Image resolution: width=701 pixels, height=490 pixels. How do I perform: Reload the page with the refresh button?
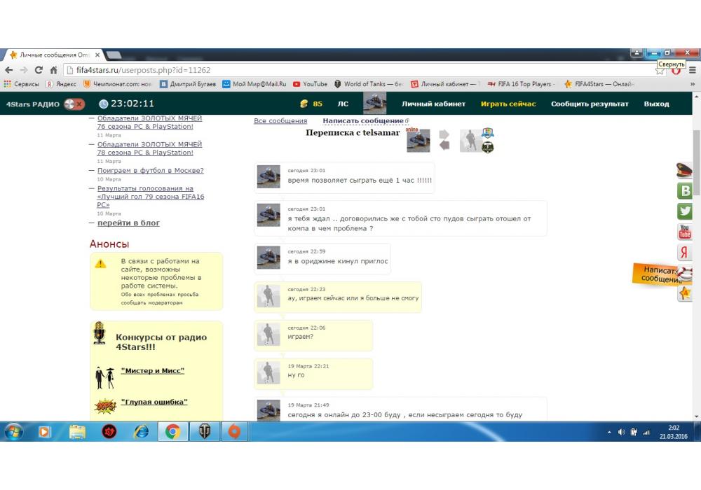[x=39, y=70]
